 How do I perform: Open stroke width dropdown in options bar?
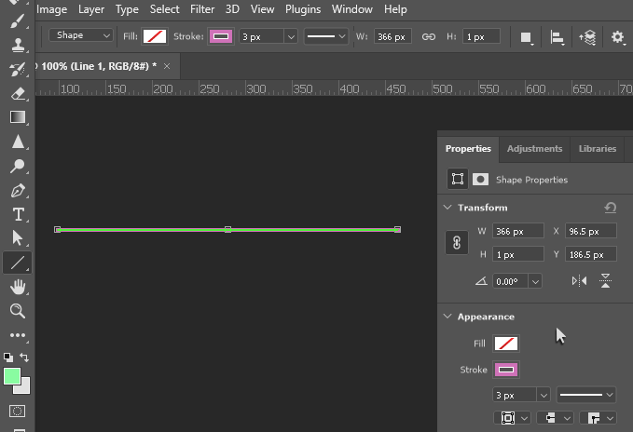pos(291,37)
